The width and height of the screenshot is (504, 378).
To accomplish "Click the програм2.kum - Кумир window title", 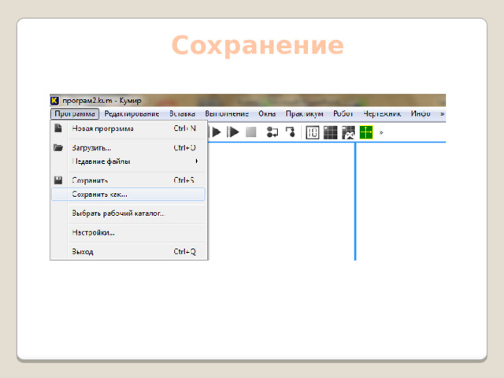I will coord(102,101).
